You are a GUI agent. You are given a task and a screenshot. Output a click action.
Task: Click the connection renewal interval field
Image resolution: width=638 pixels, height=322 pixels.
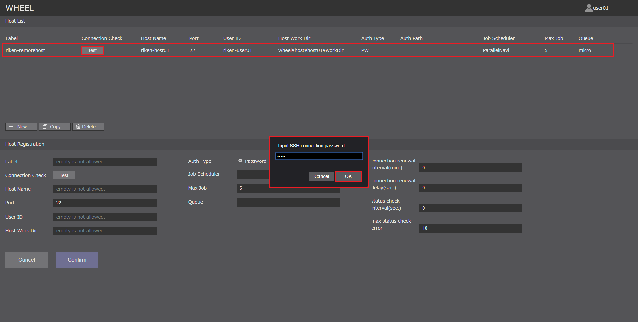(471, 168)
